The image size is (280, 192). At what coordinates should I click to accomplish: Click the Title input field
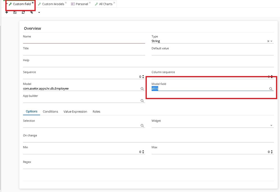tap(84, 53)
